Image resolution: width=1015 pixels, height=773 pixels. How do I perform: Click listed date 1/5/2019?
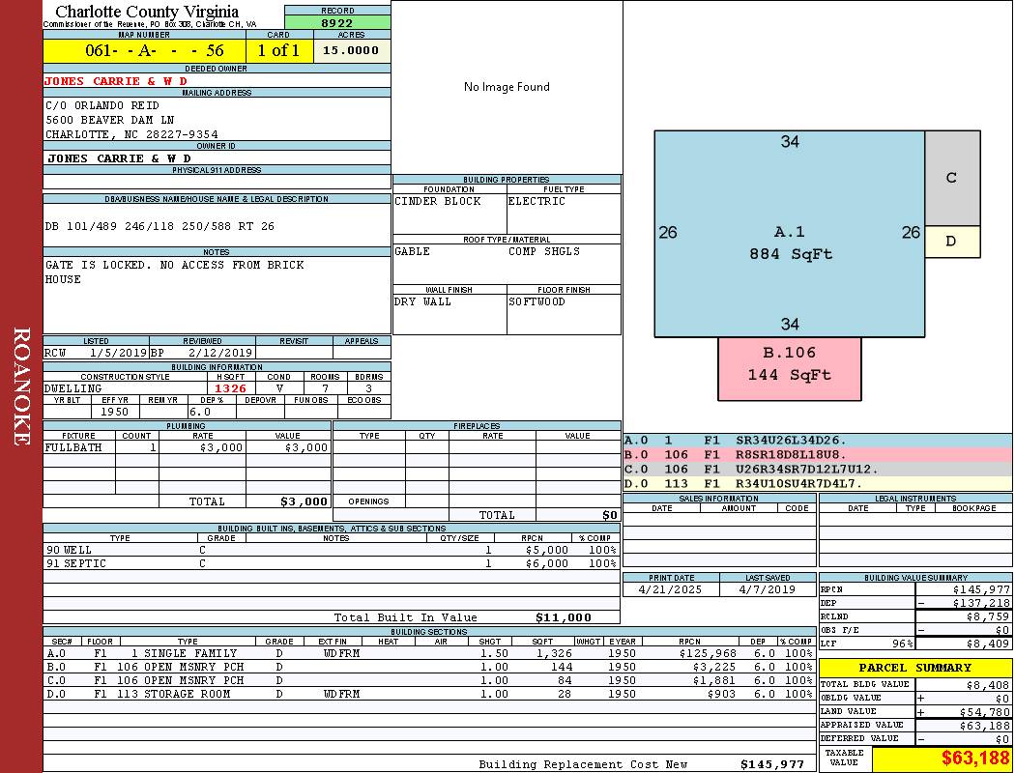click(x=119, y=354)
